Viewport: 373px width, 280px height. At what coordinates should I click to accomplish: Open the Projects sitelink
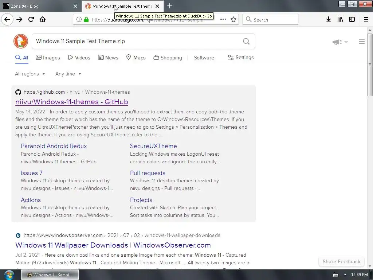point(141,200)
